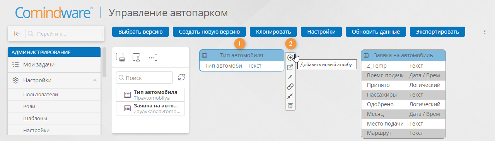Click the Настройки toolbar button

coord(321,32)
